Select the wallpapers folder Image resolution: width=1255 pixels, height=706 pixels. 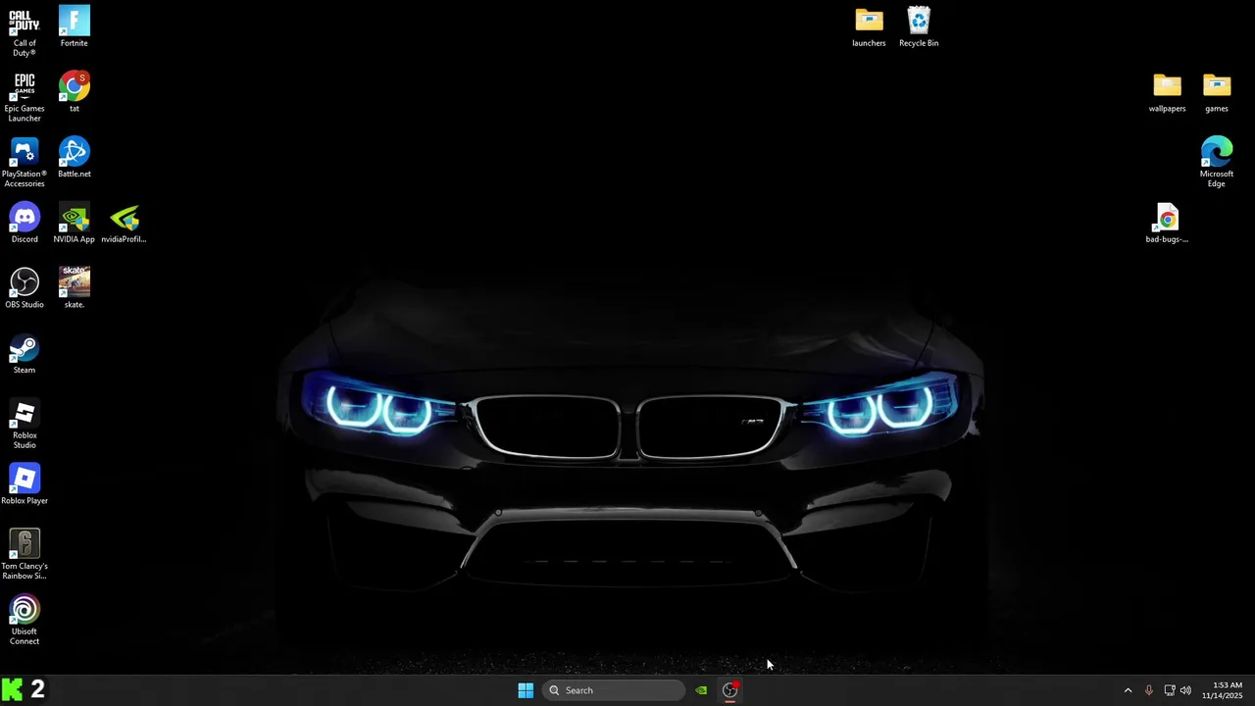(1167, 92)
